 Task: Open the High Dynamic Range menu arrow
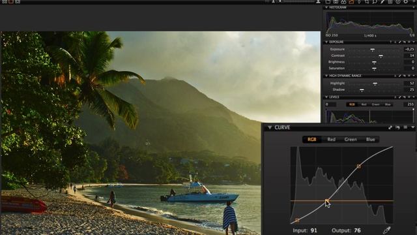click(x=414, y=76)
